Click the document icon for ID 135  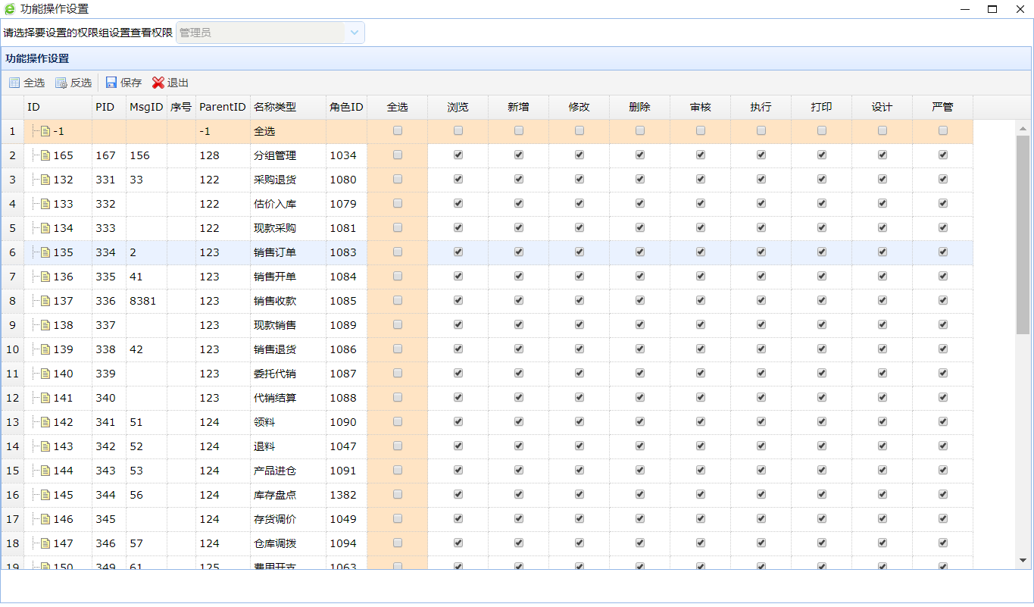tap(45, 252)
